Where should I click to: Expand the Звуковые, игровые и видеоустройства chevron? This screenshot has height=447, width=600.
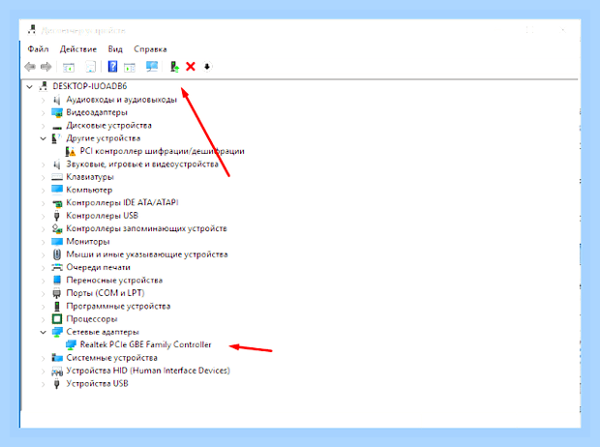point(43,164)
